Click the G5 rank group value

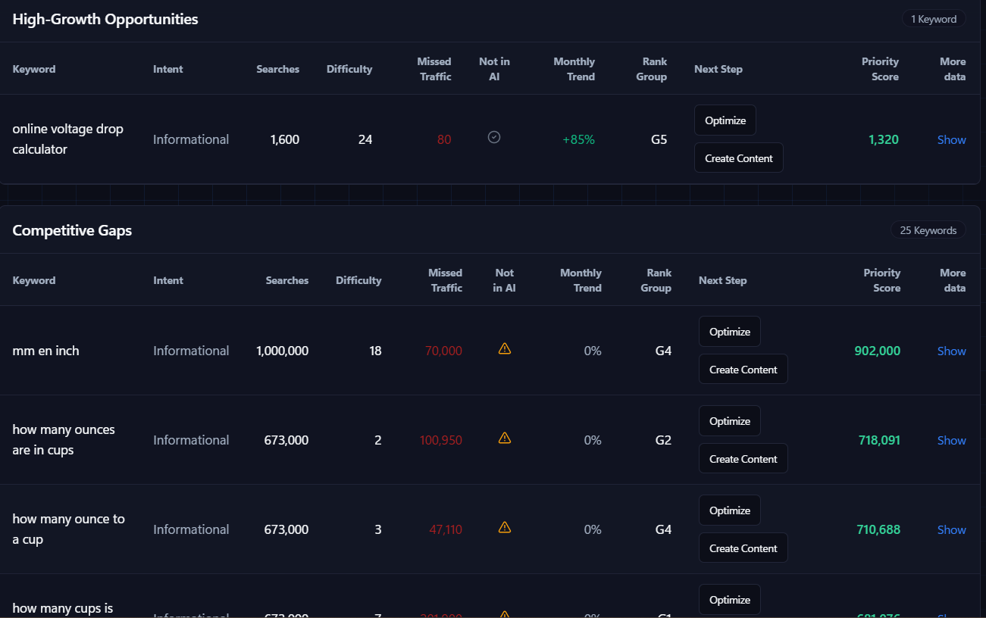659,139
